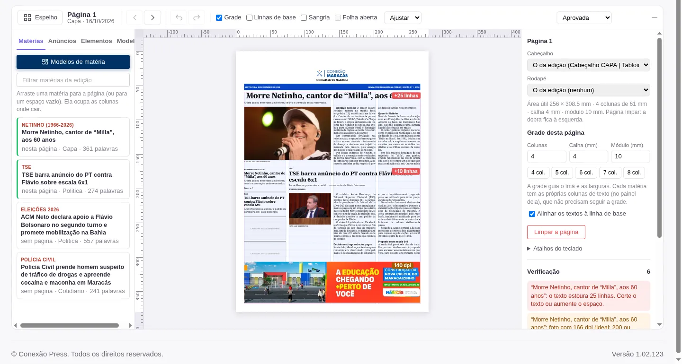Switch to the Anúncios tab

click(62, 41)
